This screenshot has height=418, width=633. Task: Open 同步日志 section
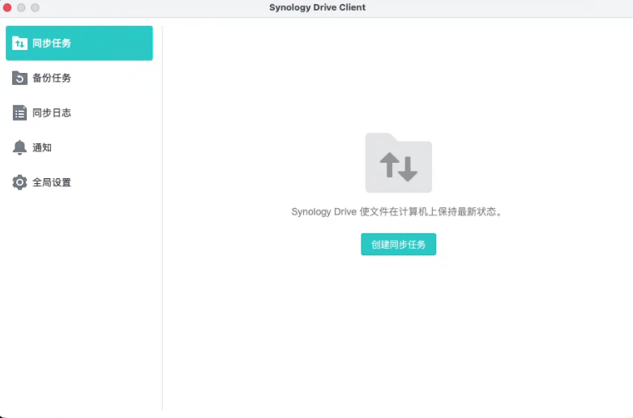[79, 113]
